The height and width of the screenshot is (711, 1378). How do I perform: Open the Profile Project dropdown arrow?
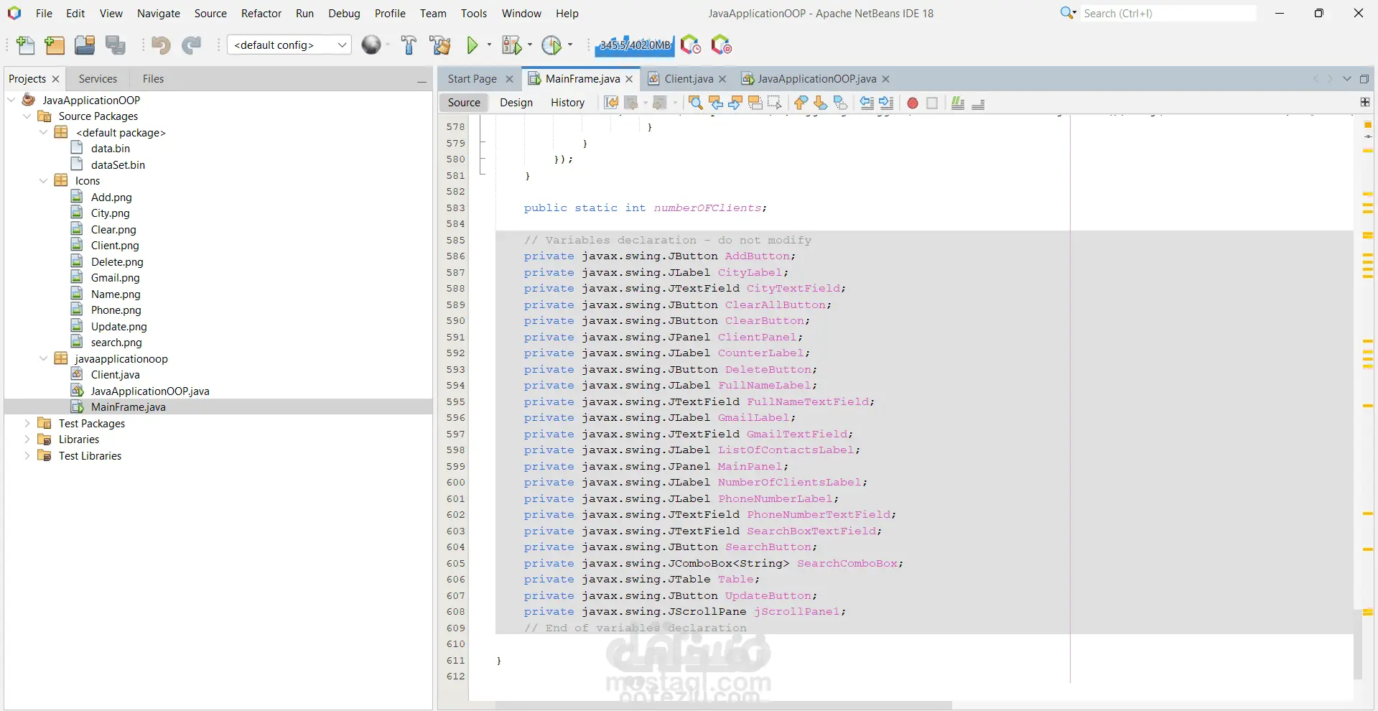570,45
